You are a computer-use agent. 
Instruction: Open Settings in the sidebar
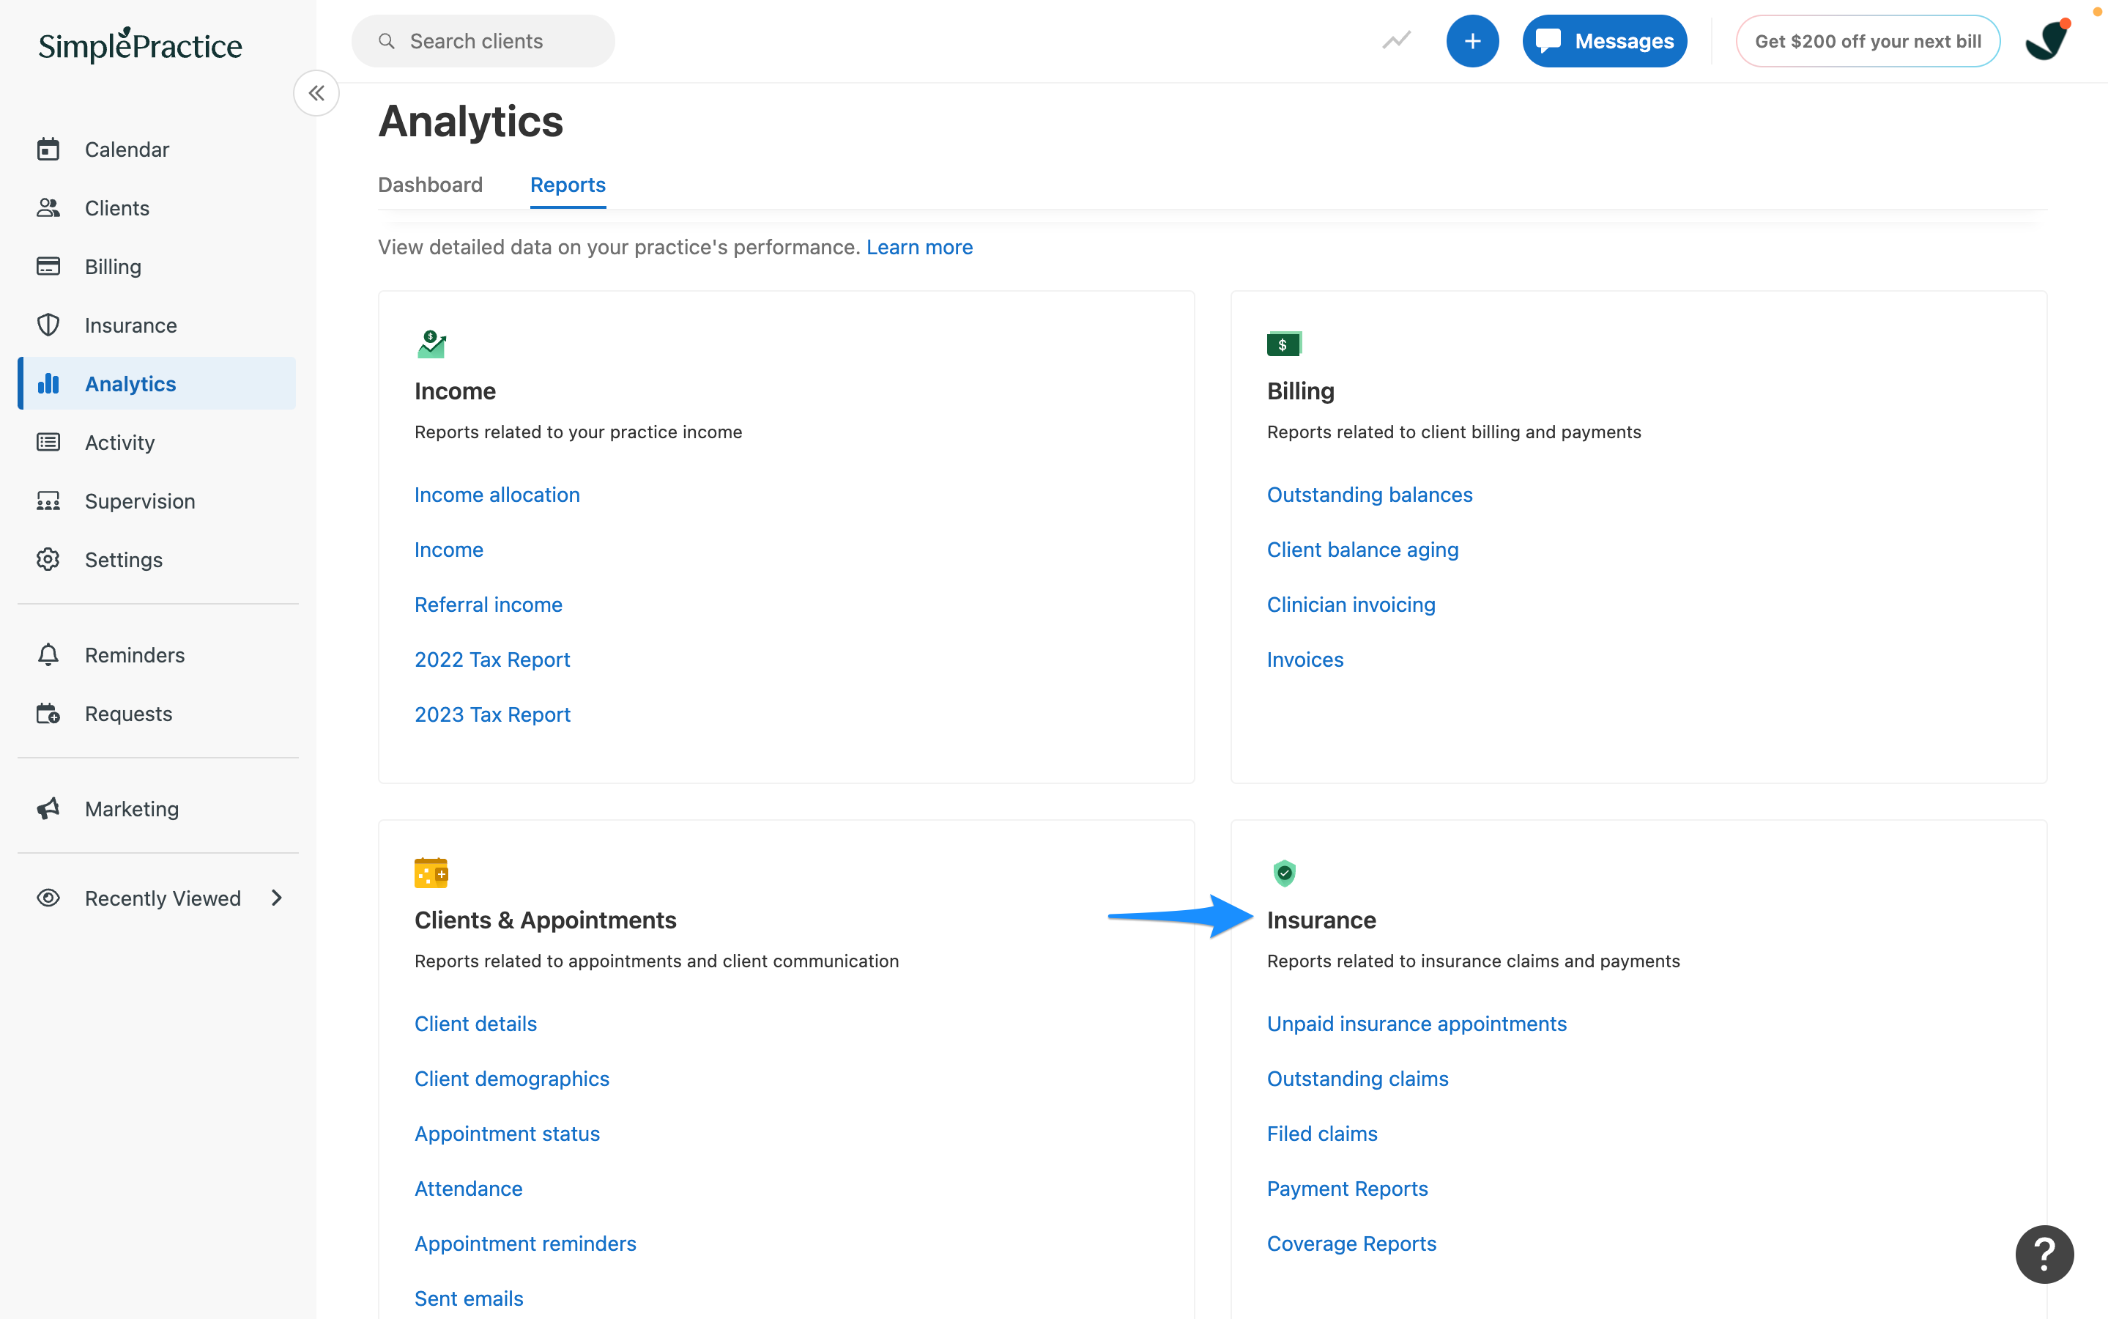pyautogui.click(x=157, y=559)
